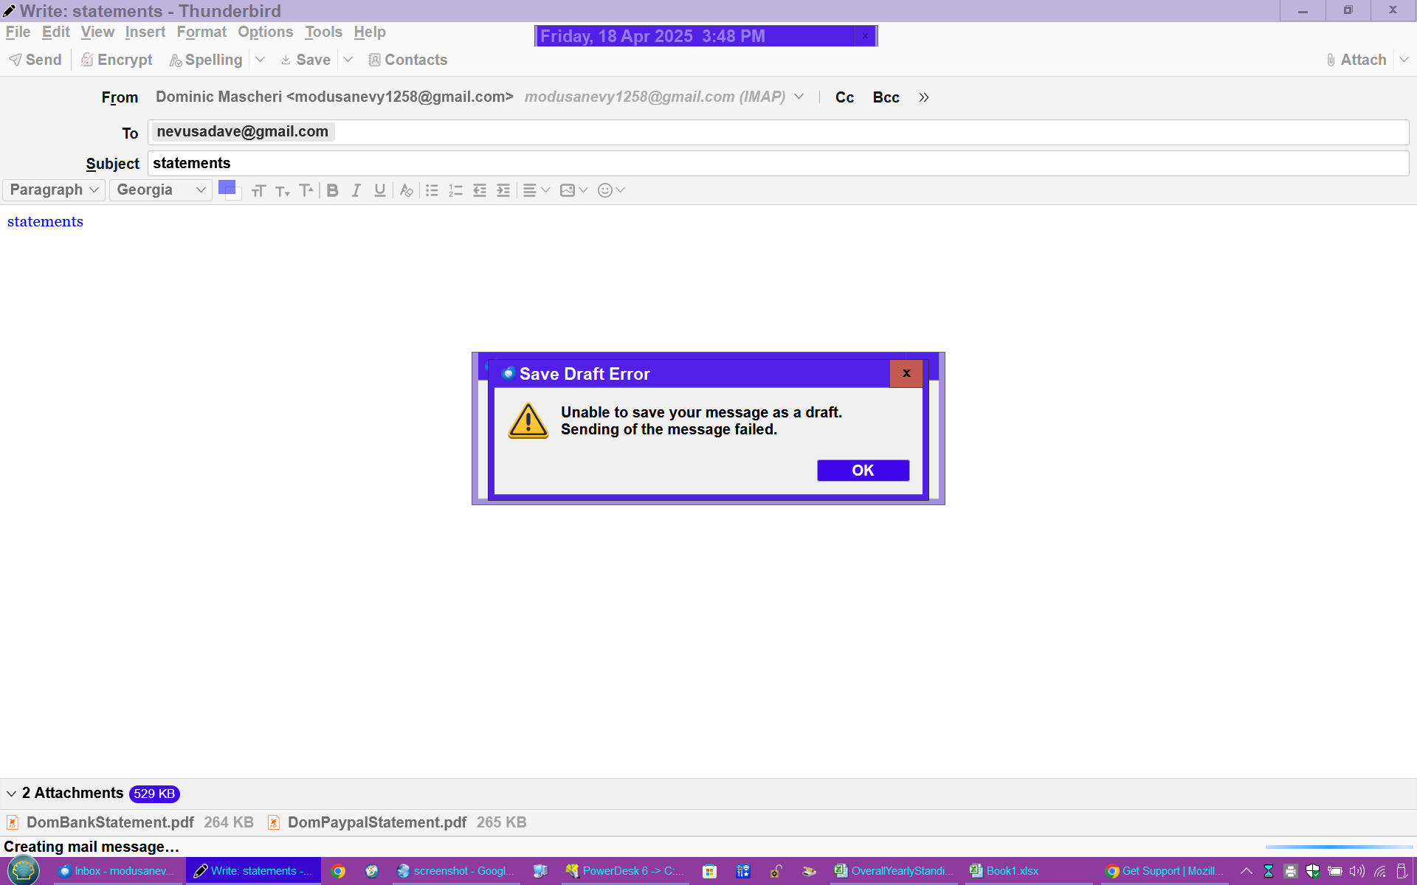Click the indent text icon
The image size is (1417, 885).
(503, 190)
